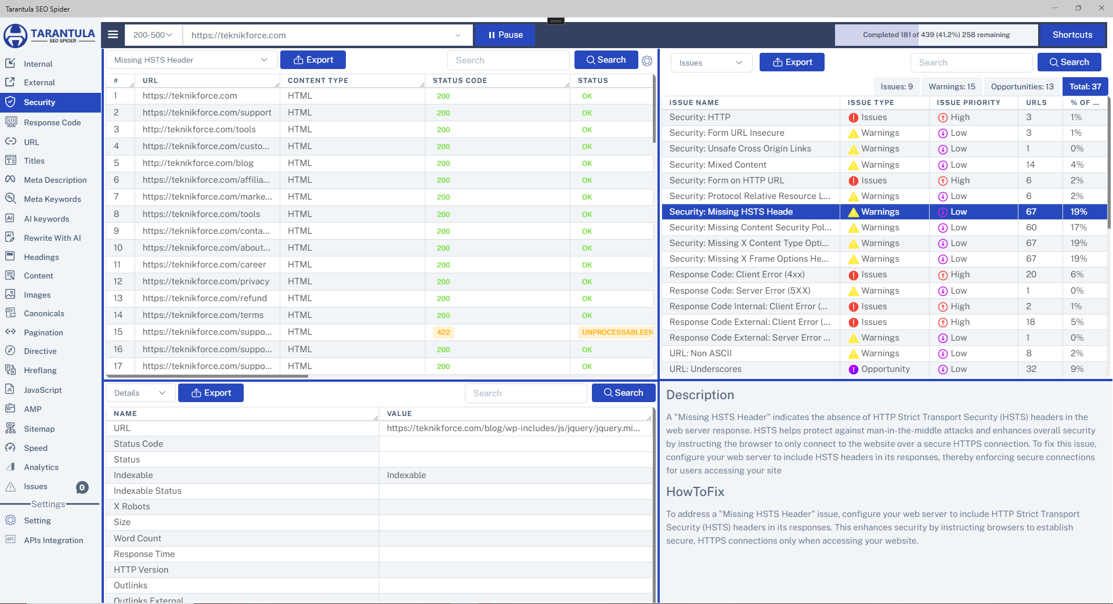Export the issues table
Screen dimensions: 1113x604
[792, 62]
